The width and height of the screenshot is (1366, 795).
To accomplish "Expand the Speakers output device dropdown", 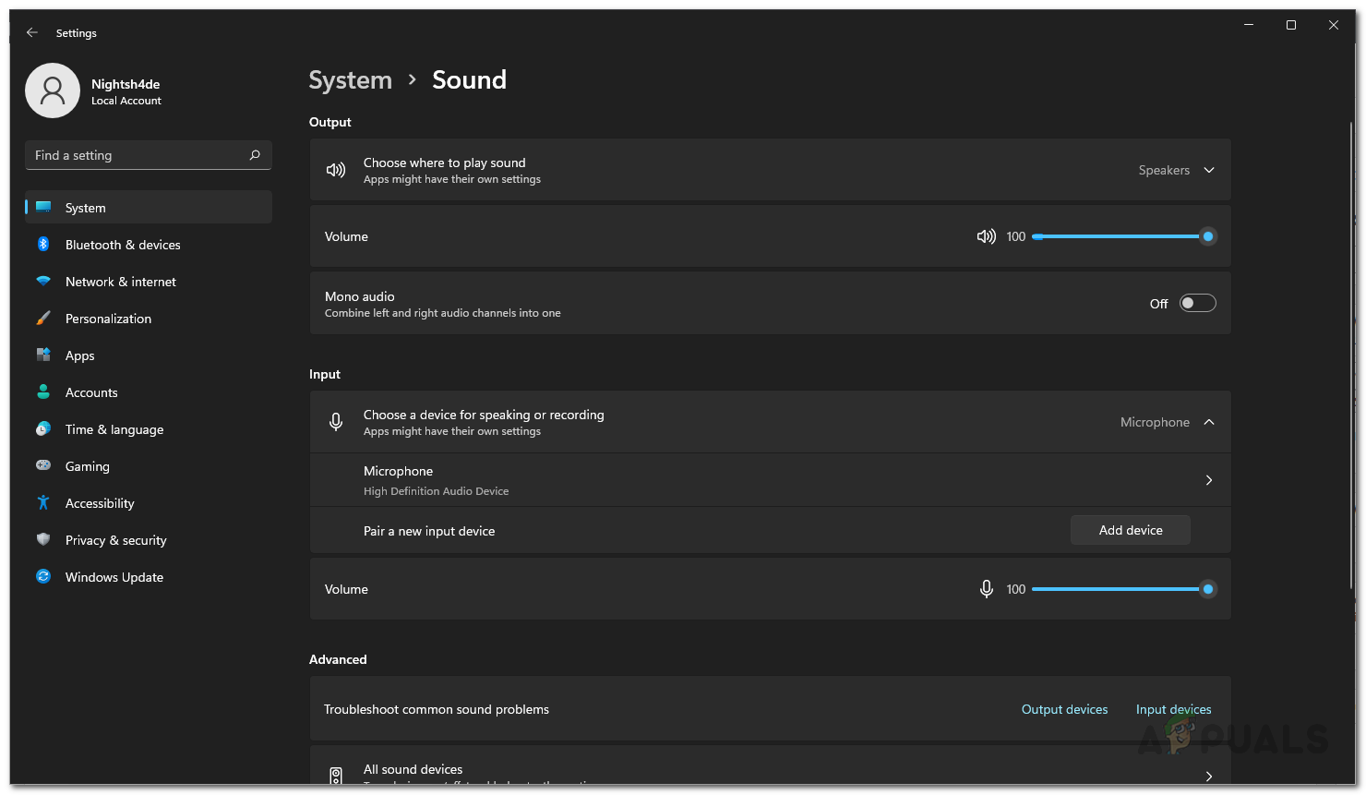I will pos(1208,170).
